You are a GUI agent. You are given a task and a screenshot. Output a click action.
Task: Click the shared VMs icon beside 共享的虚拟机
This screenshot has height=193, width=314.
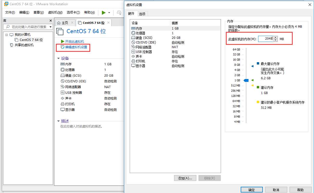coord(11,45)
